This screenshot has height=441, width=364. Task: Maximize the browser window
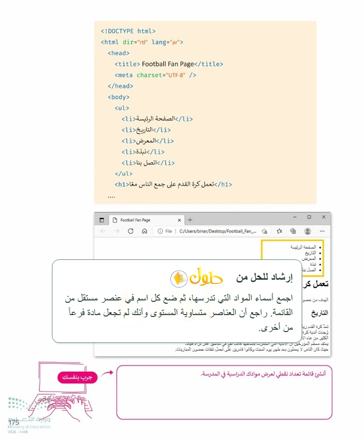pyautogui.click(x=309, y=217)
